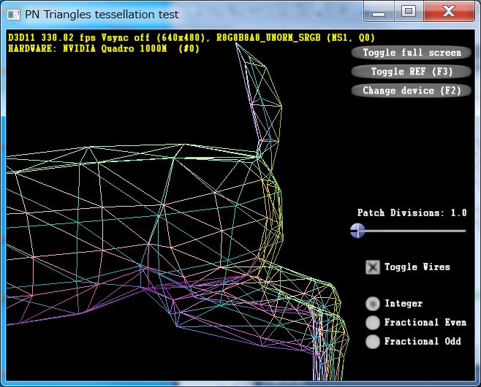
Task: Click the Patch Divisions slider handle
Action: 357,231
